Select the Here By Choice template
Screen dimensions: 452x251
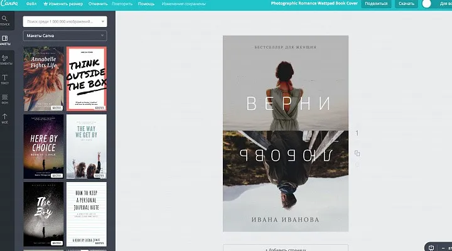(44, 146)
